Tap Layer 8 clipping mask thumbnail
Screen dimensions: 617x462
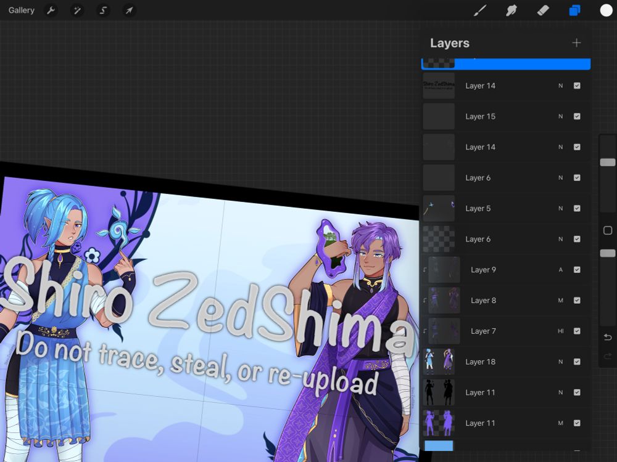[x=444, y=300]
